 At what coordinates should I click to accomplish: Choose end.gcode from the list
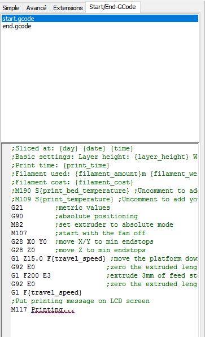99,26
